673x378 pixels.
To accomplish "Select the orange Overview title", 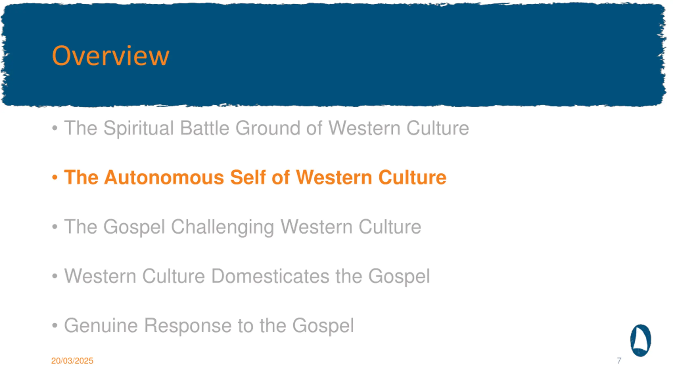I will 110,55.
